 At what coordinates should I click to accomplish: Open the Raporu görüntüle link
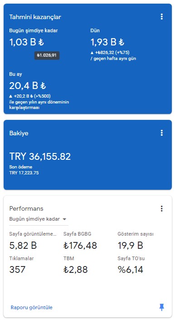31,307
